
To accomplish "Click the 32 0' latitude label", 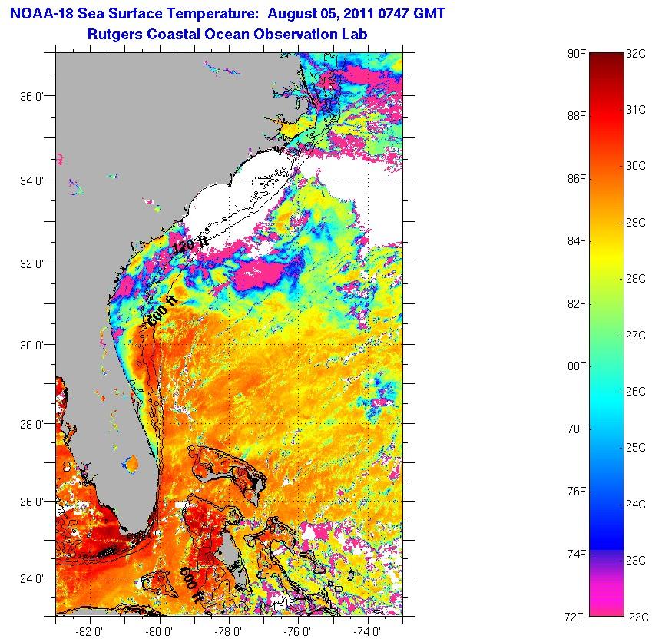I will [x=32, y=263].
